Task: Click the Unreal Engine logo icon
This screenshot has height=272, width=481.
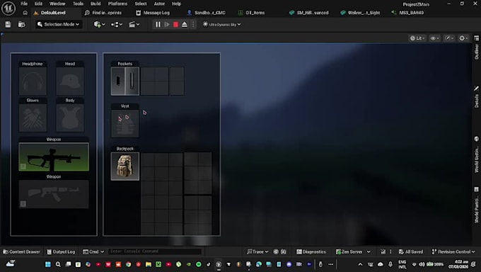Action: (x=8, y=8)
